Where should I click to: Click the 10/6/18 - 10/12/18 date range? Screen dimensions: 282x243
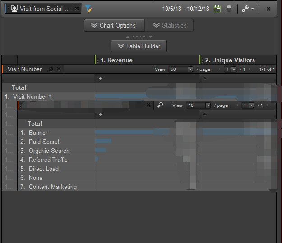click(186, 9)
